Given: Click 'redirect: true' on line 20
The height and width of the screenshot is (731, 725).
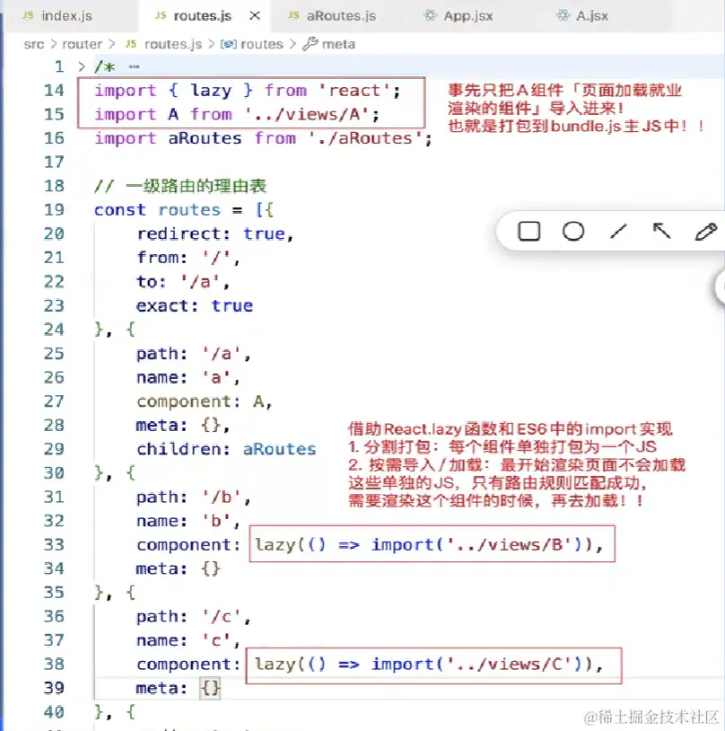Looking at the screenshot, I should (x=211, y=233).
